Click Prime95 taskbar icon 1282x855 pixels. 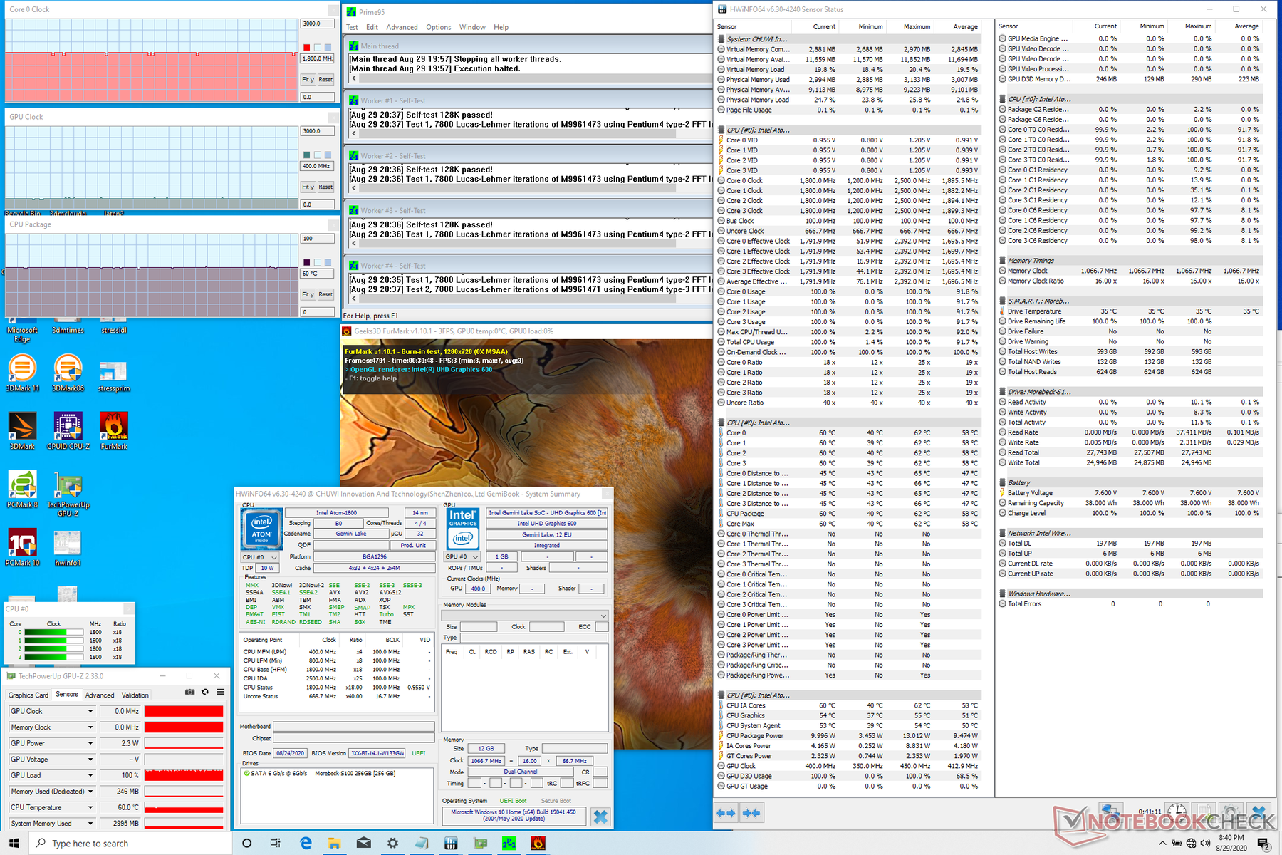tap(509, 843)
